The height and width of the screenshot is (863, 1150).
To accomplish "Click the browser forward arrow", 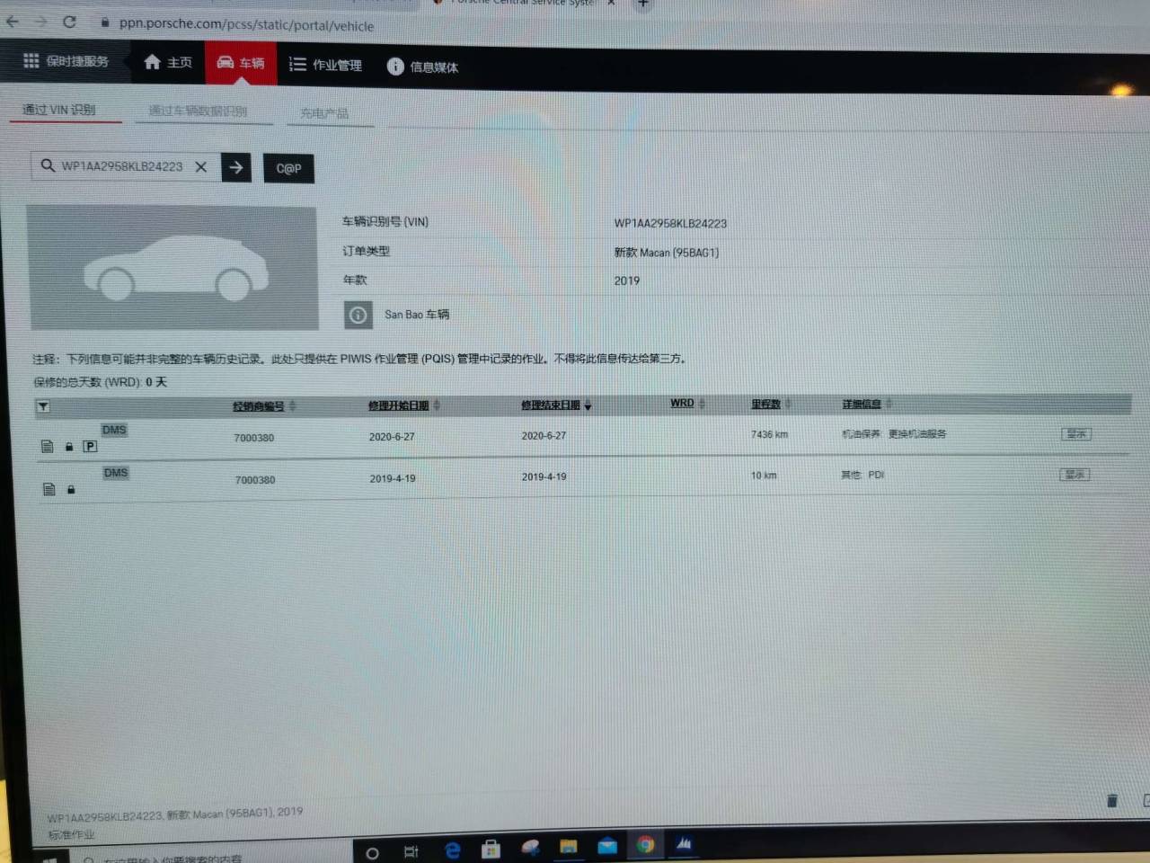I will (40, 22).
